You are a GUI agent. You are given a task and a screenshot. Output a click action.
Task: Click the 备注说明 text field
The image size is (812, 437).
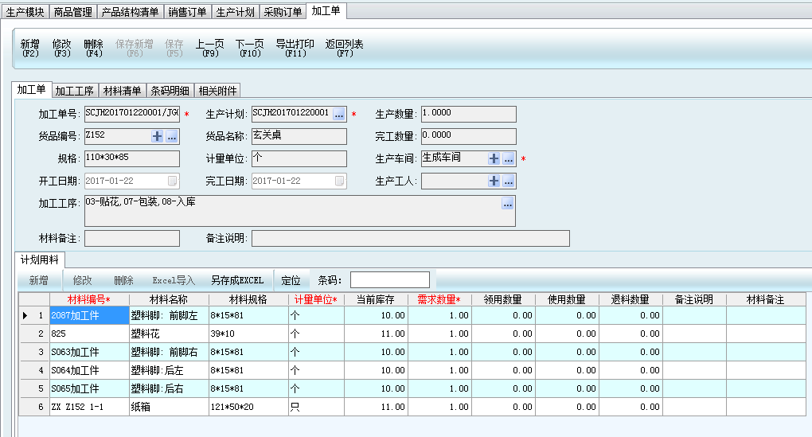[410, 239]
